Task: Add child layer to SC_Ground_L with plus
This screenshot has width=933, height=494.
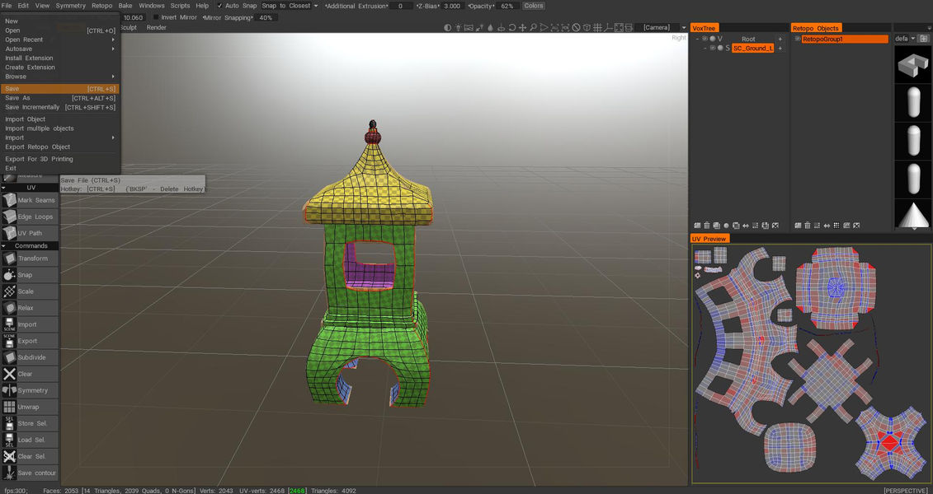Action: (x=780, y=48)
